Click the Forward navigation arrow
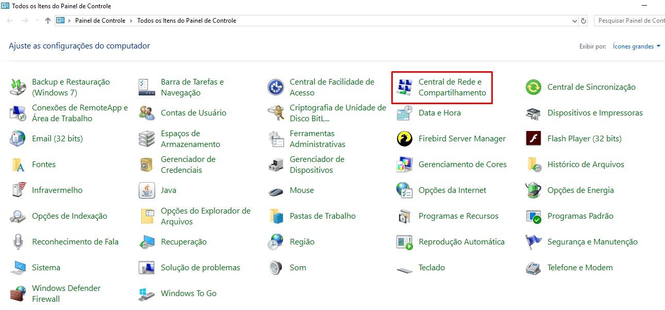665x310 pixels. 25,21
